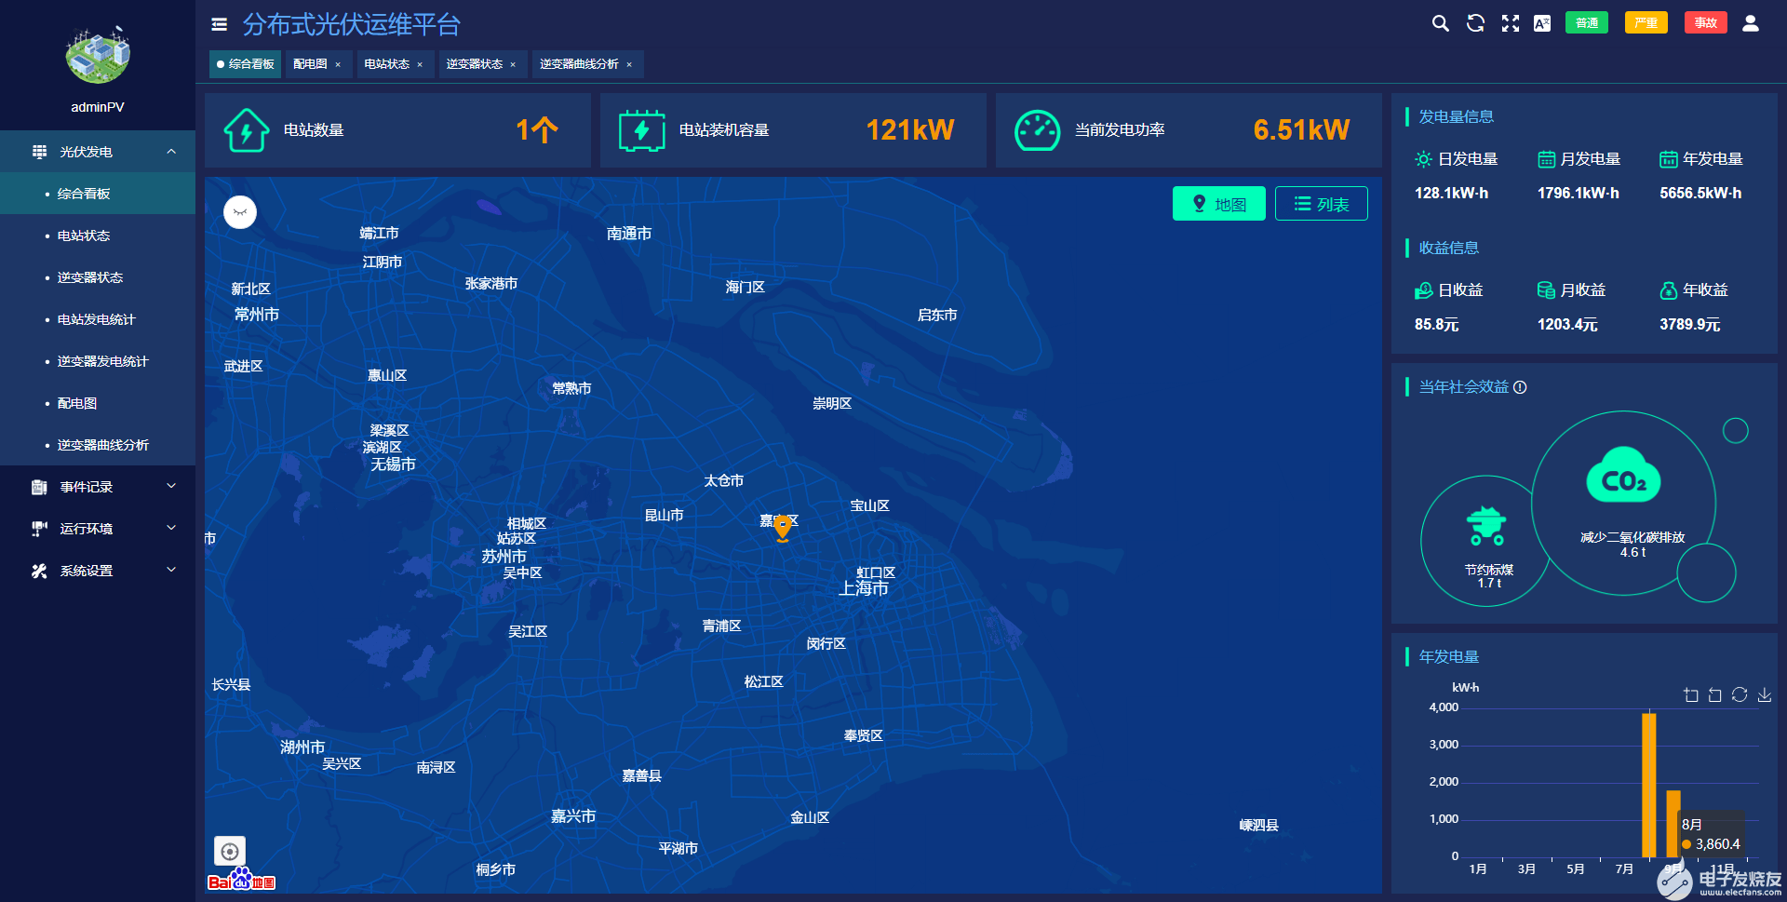Click the red 事故 alarm badge
The image size is (1787, 902).
(x=1705, y=23)
